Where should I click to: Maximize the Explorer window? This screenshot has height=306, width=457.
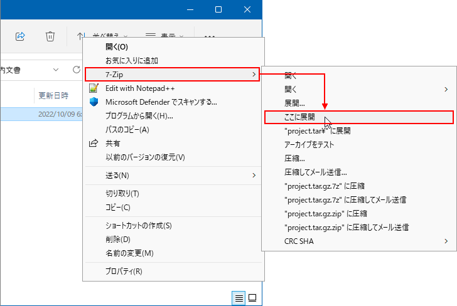[218, 9]
